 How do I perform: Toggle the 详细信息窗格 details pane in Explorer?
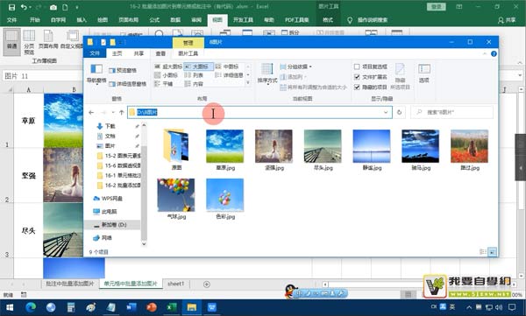[x=127, y=84]
